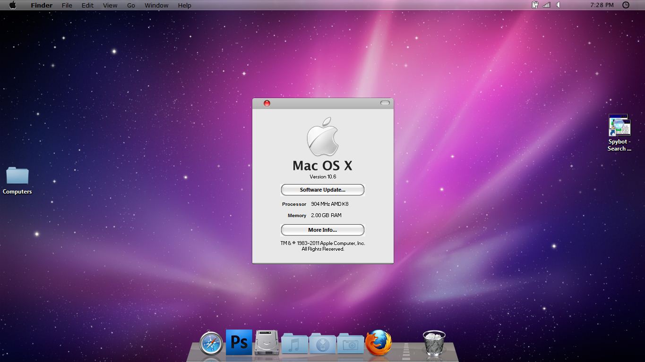Open the Finder menu

tap(42, 5)
